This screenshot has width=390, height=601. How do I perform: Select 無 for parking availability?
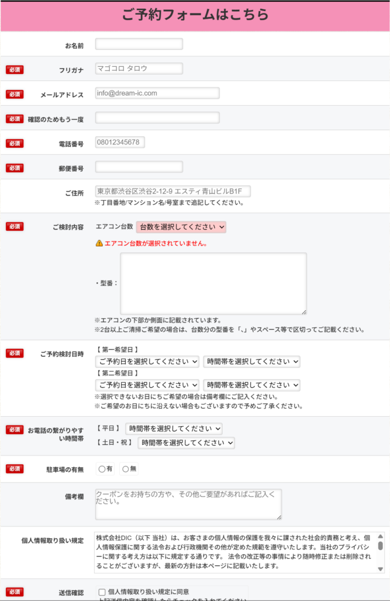pyautogui.click(x=125, y=469)
